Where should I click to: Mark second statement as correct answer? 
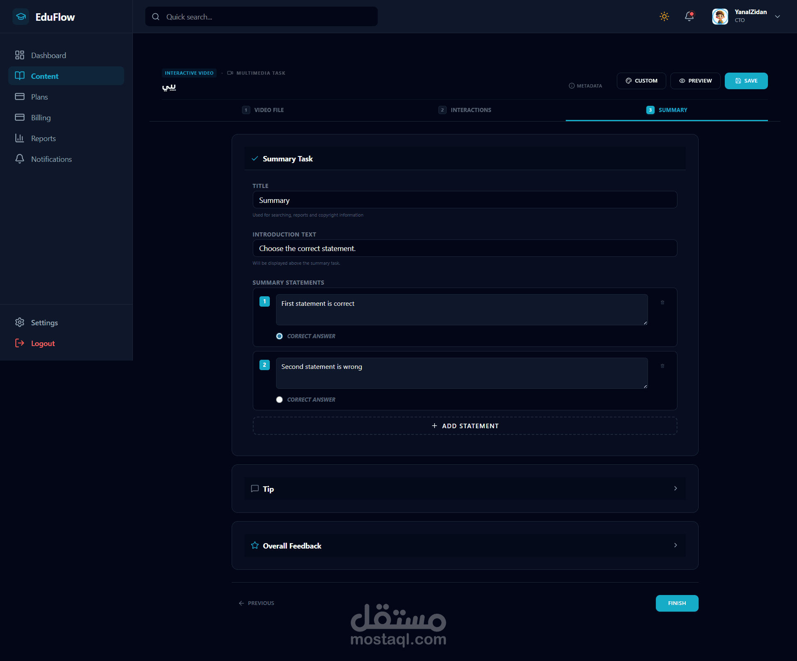pyautogui.click(x=279, y=400)
